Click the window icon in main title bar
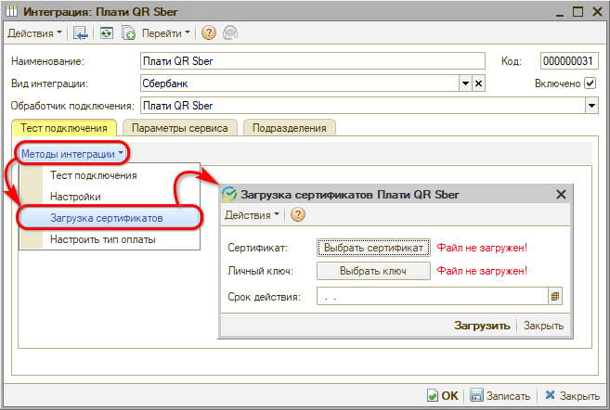The image size is (610, 410). pyautogui.click(x=12, y=12)
